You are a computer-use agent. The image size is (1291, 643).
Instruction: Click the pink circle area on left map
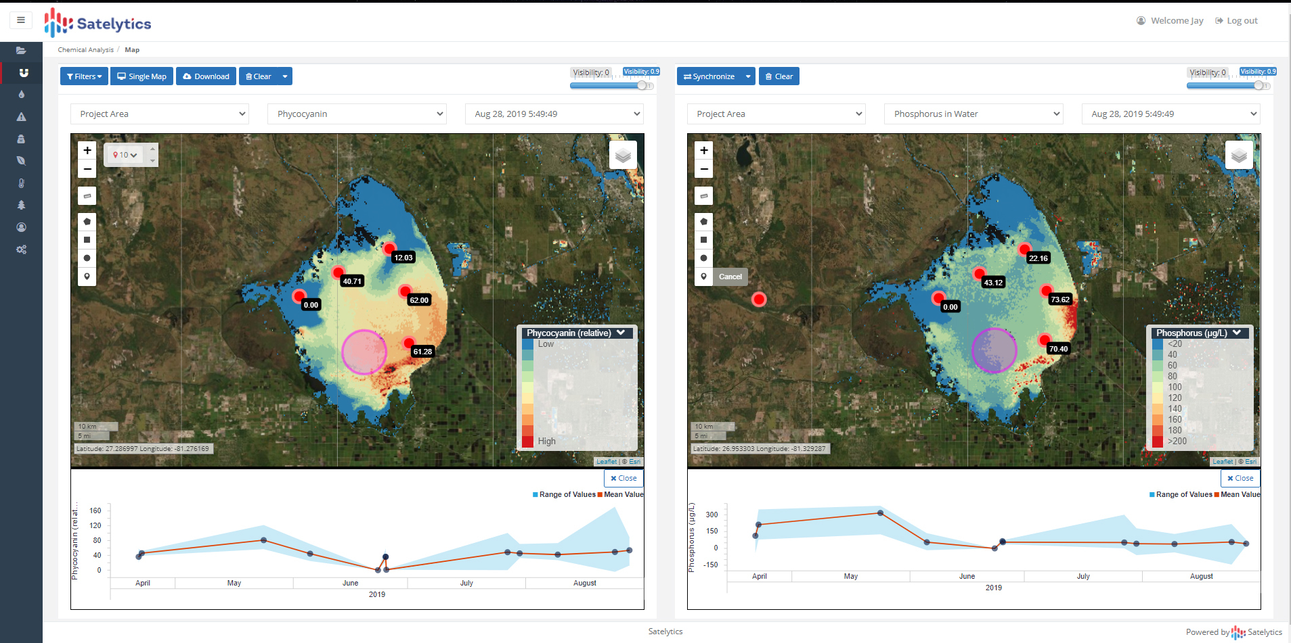tap(364, 352)
